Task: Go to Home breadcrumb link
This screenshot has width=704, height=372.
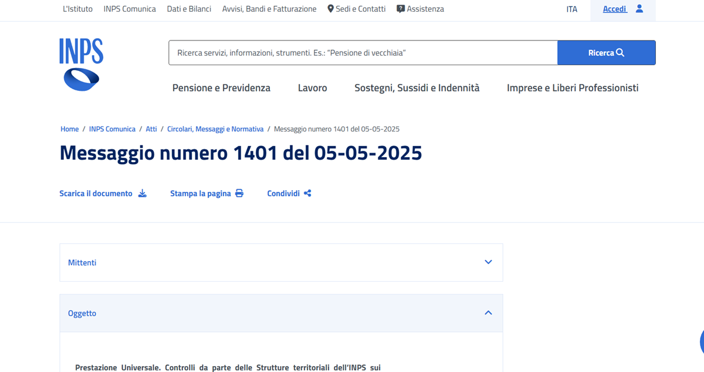Action: pyautogui.click(x=70, y=129)
